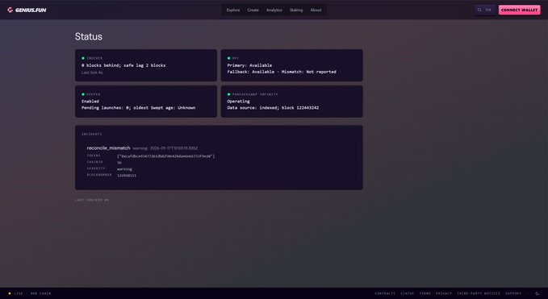
Task: Click the severity value 'warning'
Action: pyautogui.click(x=124, y=169)
